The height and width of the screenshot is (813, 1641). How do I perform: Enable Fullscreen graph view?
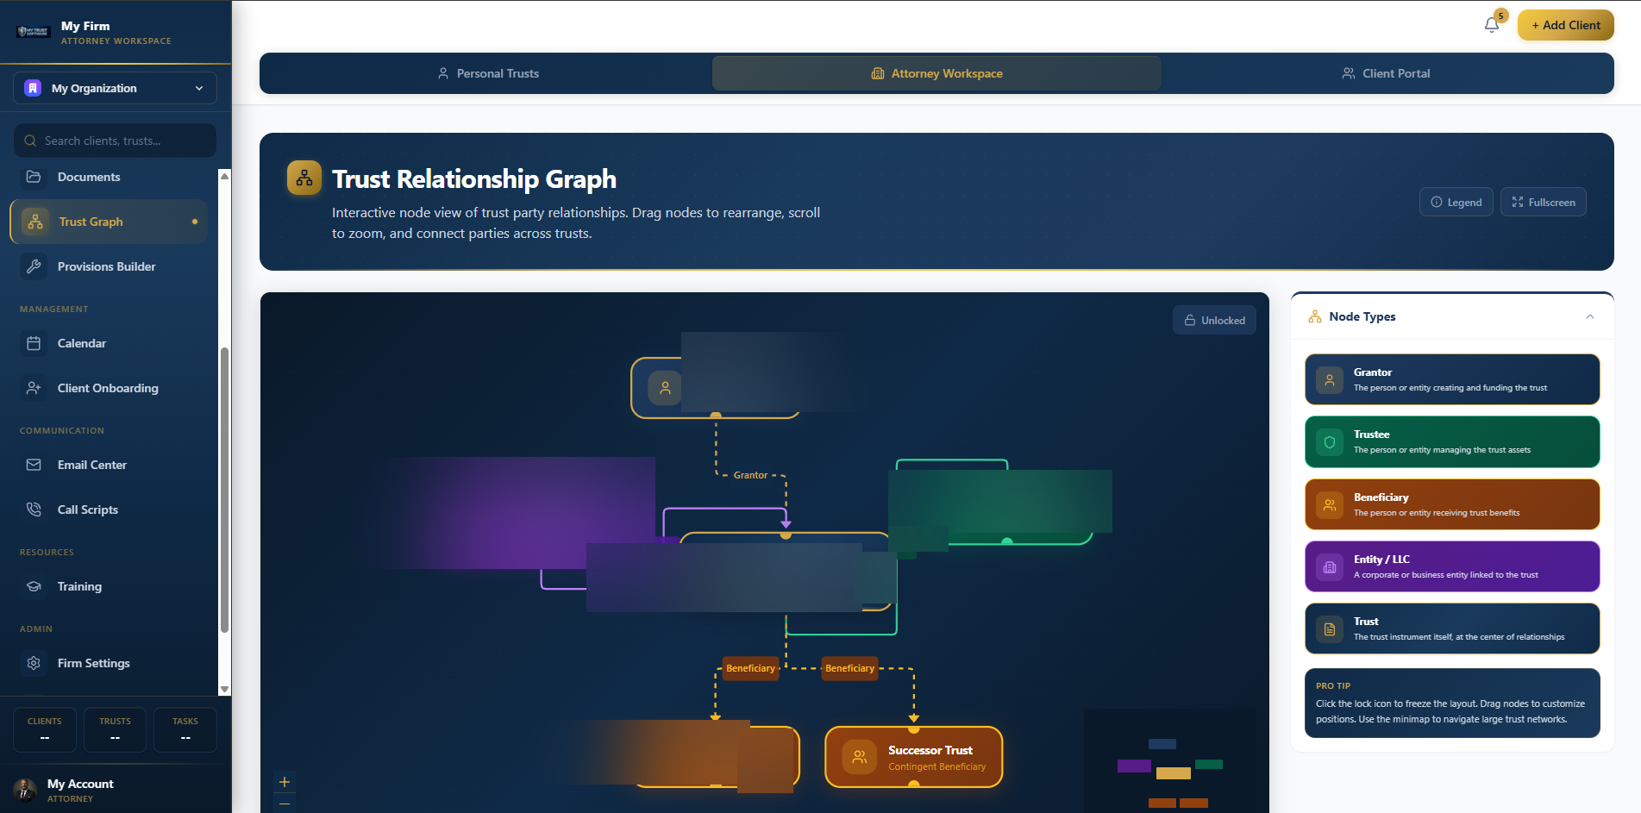1543,202
